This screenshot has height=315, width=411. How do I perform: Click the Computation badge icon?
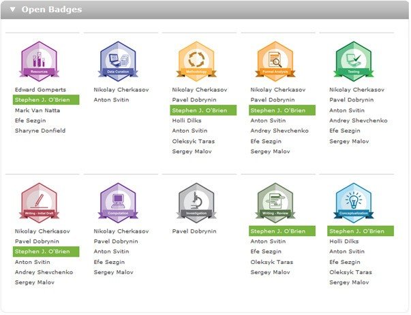click(x=118, y=202)
